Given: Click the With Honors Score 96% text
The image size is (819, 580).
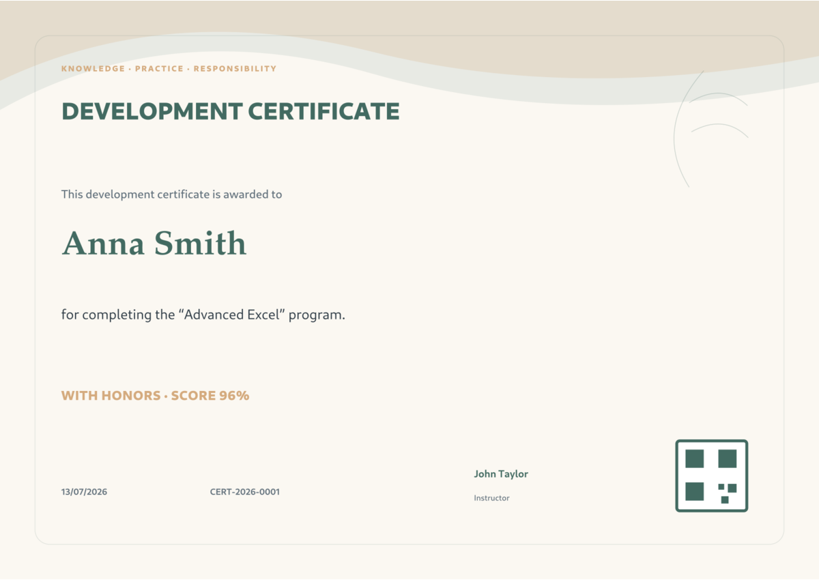Looking at the screenshot, I should 156,396.
